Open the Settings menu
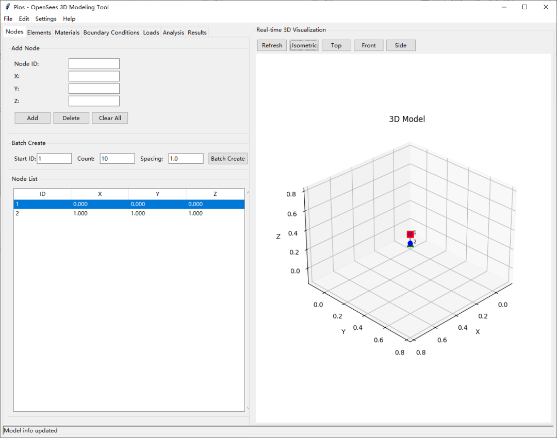This screenshot has width=557, height=438. pyautogui.click(x=46, y=19)
